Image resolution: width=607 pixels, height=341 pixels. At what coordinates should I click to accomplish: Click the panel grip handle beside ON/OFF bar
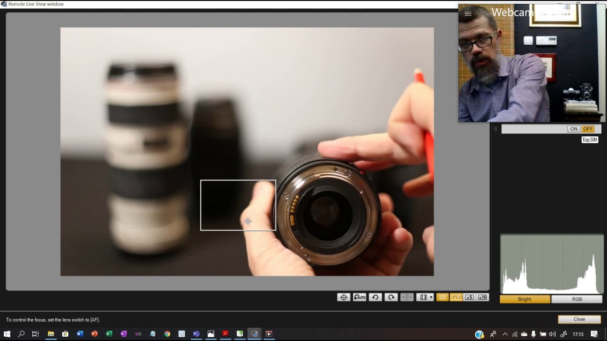pos(496,129)
